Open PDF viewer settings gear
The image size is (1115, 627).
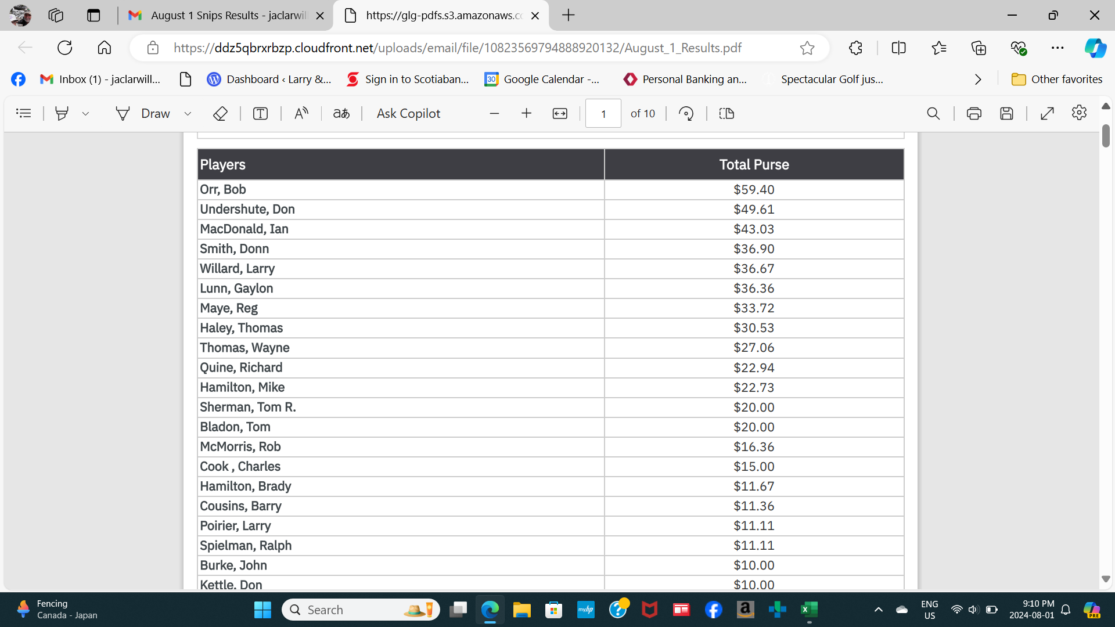click(x=1079, y=113)
